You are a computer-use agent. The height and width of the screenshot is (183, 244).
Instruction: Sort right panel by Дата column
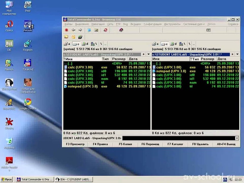[x=228, y=59]
